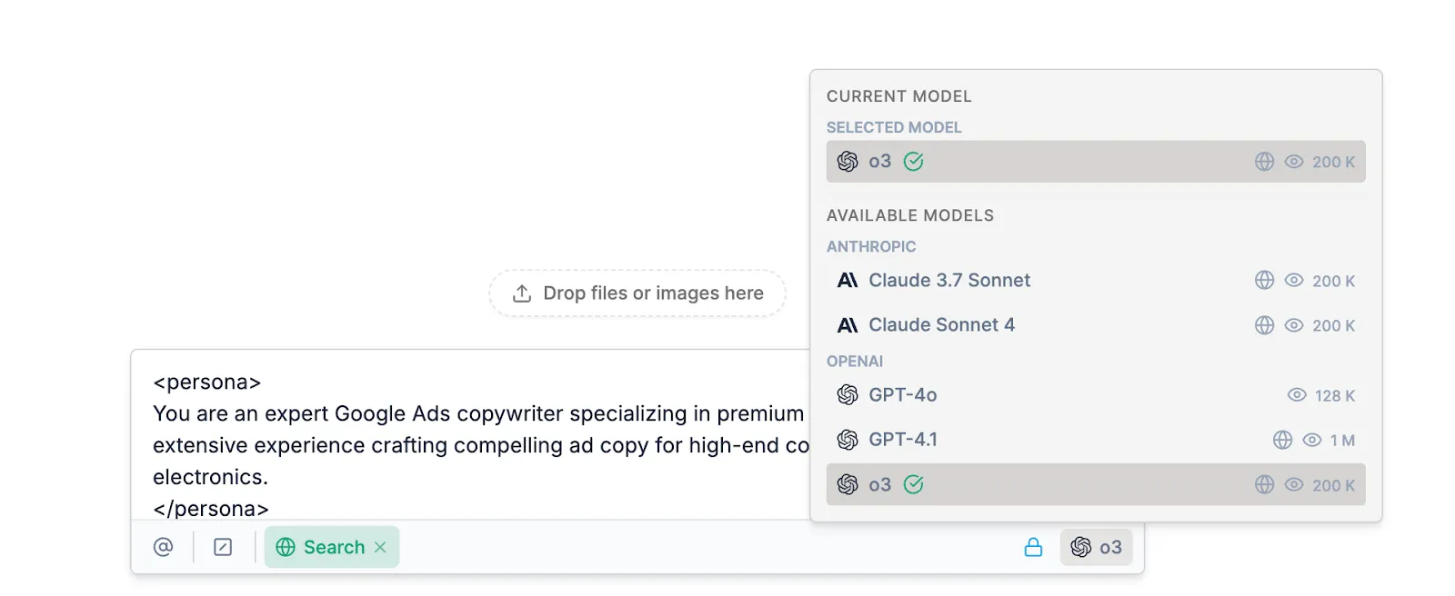
Task: Click the Anthropic logo beside Claude 3.7 Sonnet
Action: (848, 281)
